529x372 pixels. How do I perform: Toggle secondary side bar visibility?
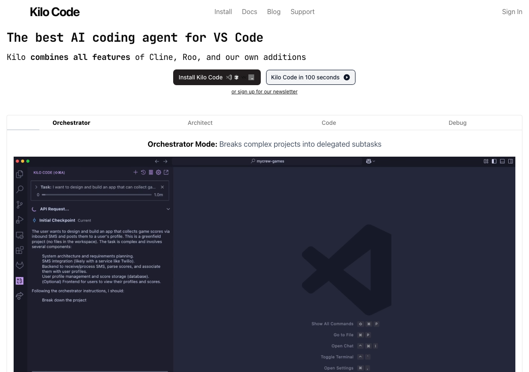point(511,161)
